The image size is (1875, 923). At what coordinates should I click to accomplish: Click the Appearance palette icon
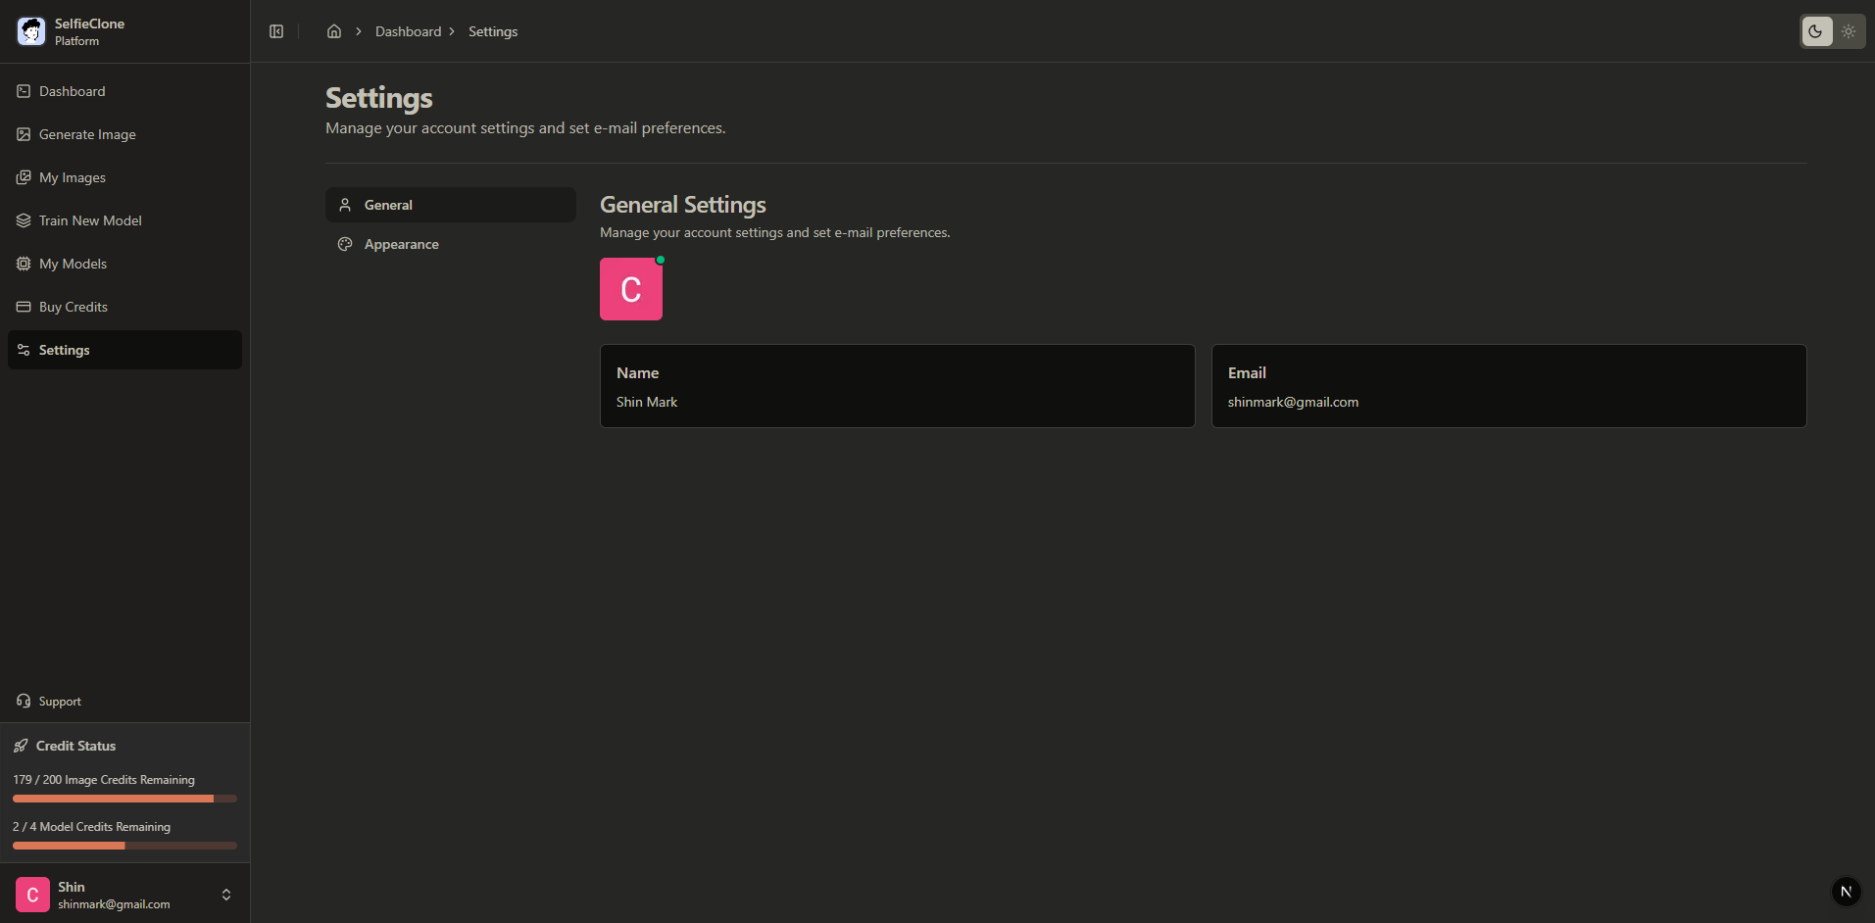coord(345,244)
